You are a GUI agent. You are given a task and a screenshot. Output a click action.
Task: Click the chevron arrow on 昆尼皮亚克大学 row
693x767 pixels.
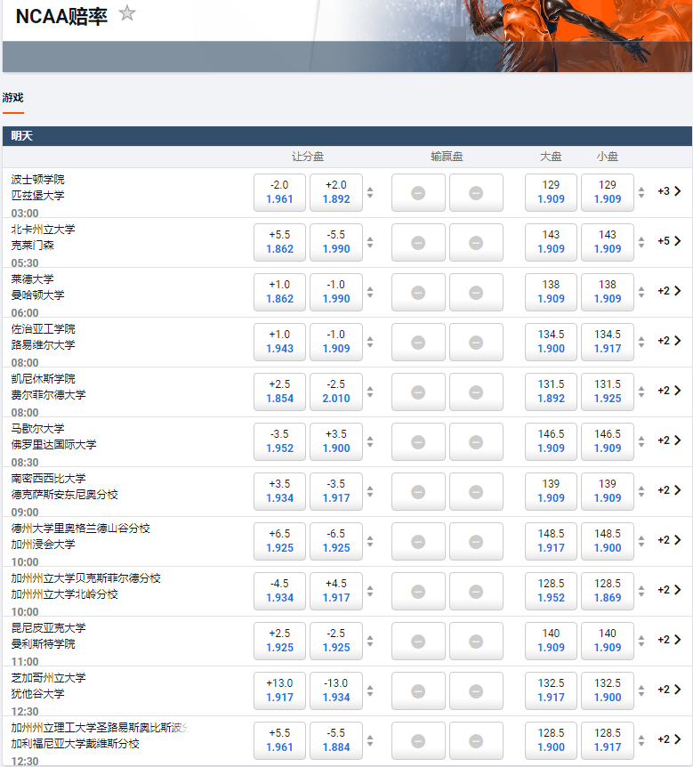tap(678, 640)
